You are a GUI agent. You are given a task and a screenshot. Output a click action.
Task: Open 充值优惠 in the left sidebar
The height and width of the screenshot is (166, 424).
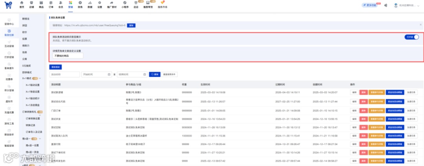coord(9,110)
